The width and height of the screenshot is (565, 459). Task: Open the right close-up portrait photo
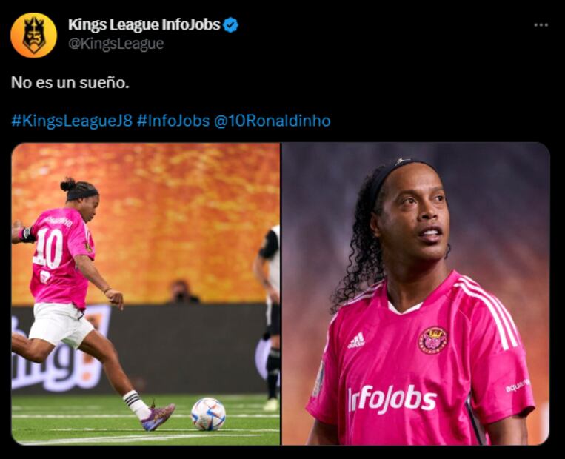click(x=415, y=294)
